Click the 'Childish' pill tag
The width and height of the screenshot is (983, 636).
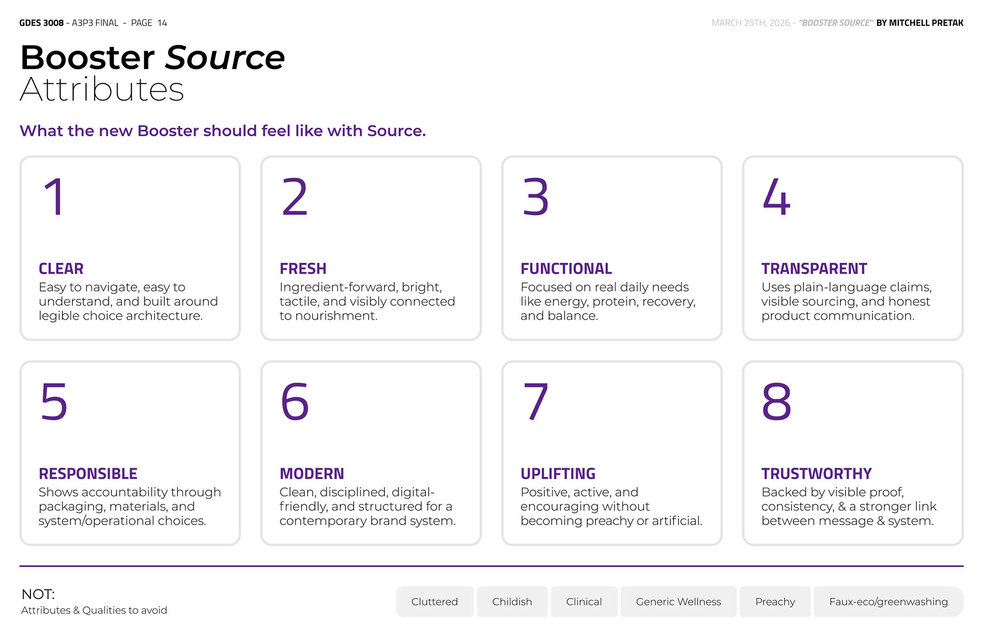click(x=512, y=601)
